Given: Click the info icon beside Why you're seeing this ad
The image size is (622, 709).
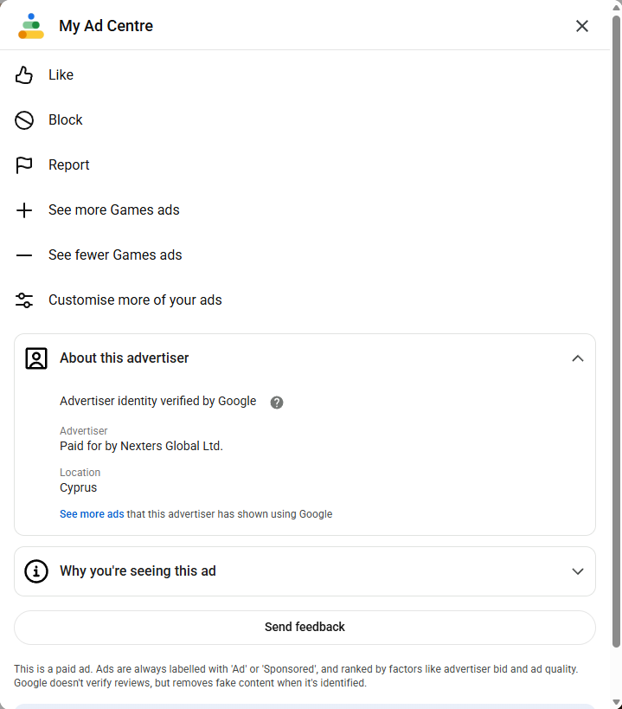Looking at the screenshot, I should click(x=36, y=571).
